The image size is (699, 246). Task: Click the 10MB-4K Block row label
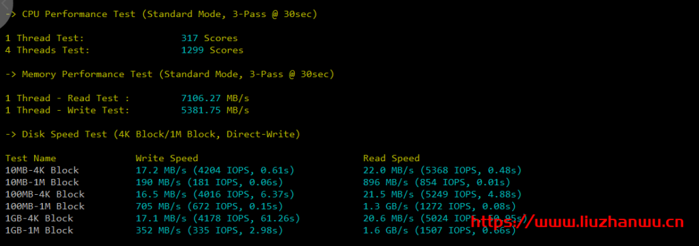[42, 170]
